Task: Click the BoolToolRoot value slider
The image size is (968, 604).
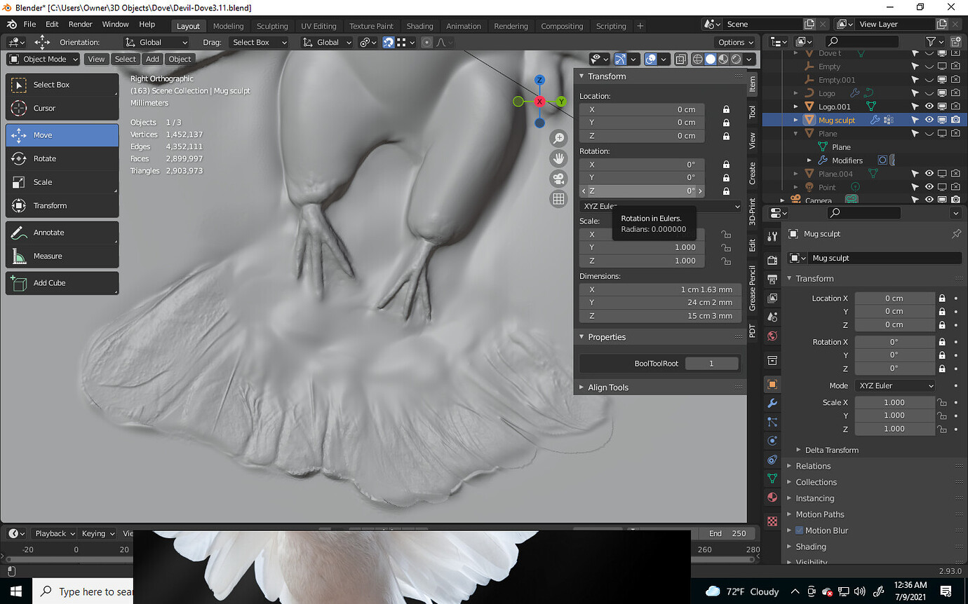Action: [x=711, y=364]
